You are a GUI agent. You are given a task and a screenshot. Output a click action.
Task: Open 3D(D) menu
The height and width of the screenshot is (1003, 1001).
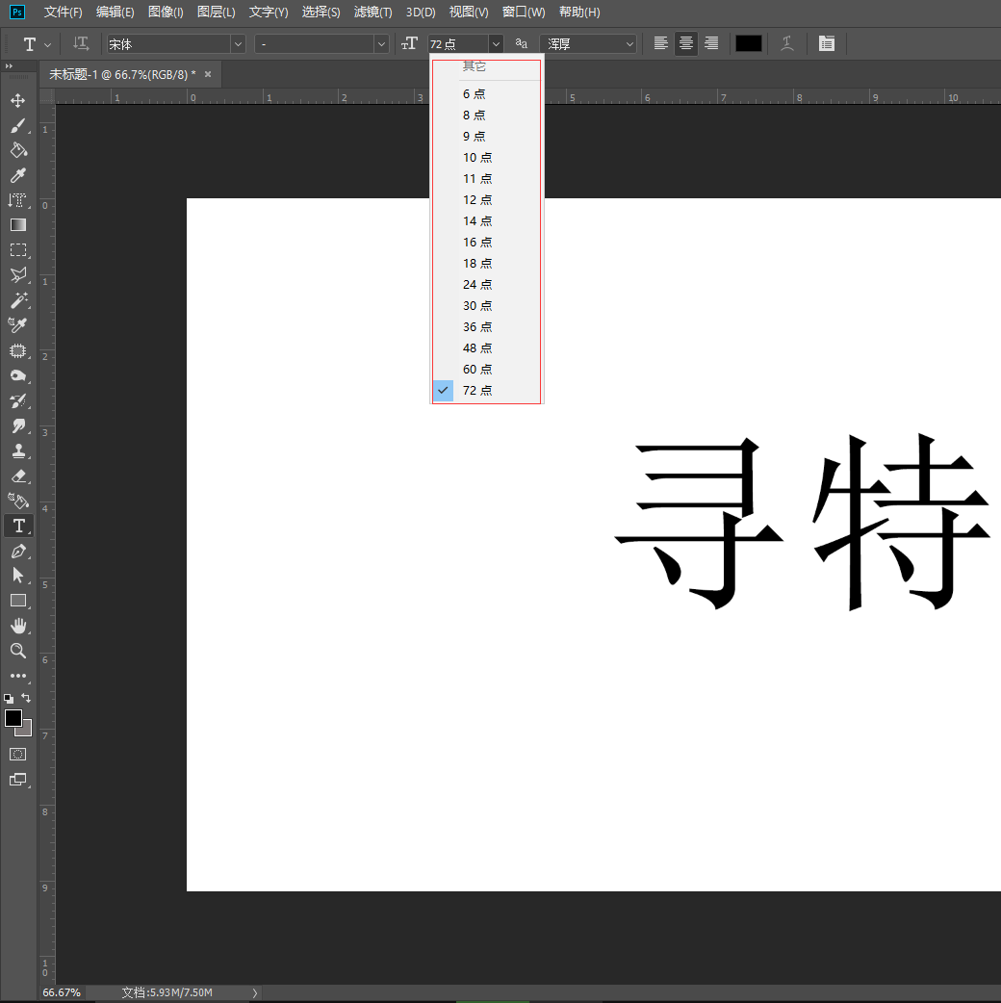click(421, 13)
